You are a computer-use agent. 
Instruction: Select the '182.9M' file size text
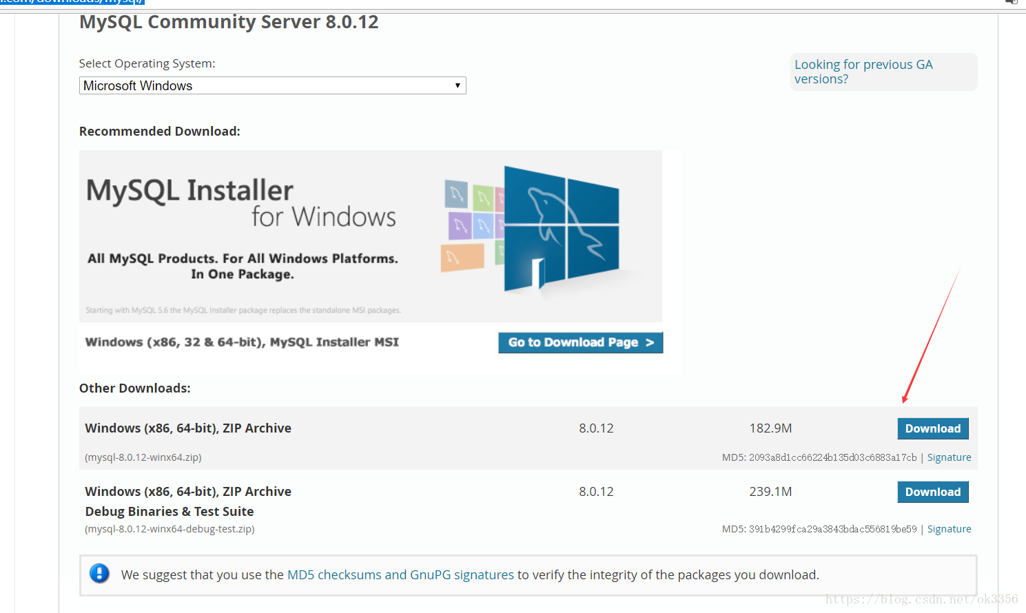pos(770,428)
